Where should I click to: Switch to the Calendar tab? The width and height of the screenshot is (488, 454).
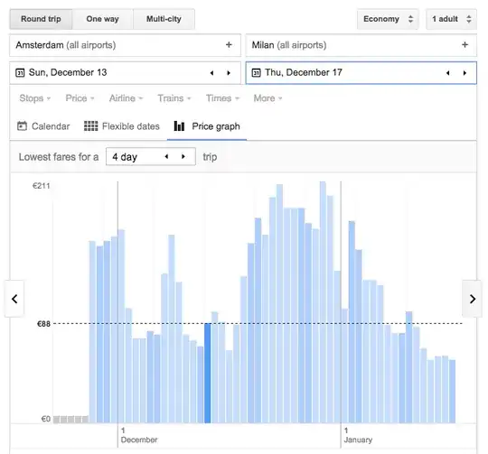(x=43, y=126)
